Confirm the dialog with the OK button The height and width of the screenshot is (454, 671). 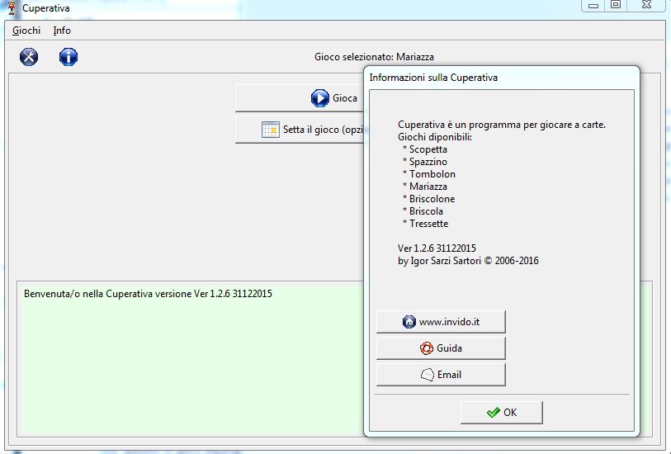[x=501, y=412]
